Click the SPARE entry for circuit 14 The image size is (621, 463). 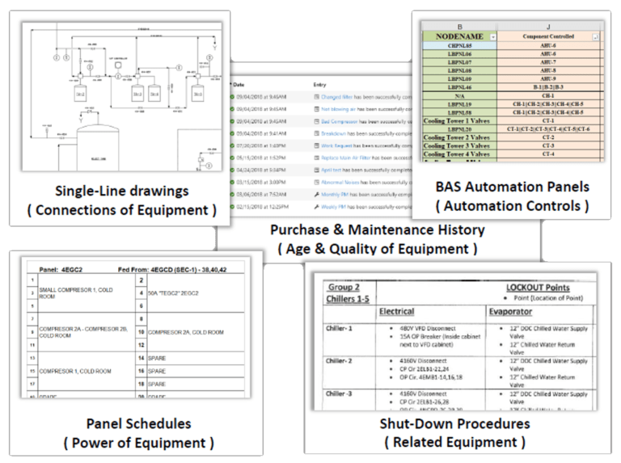tap(157, 358)
